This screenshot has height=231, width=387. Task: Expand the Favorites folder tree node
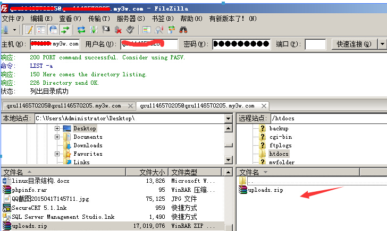(x=57, y=154)
